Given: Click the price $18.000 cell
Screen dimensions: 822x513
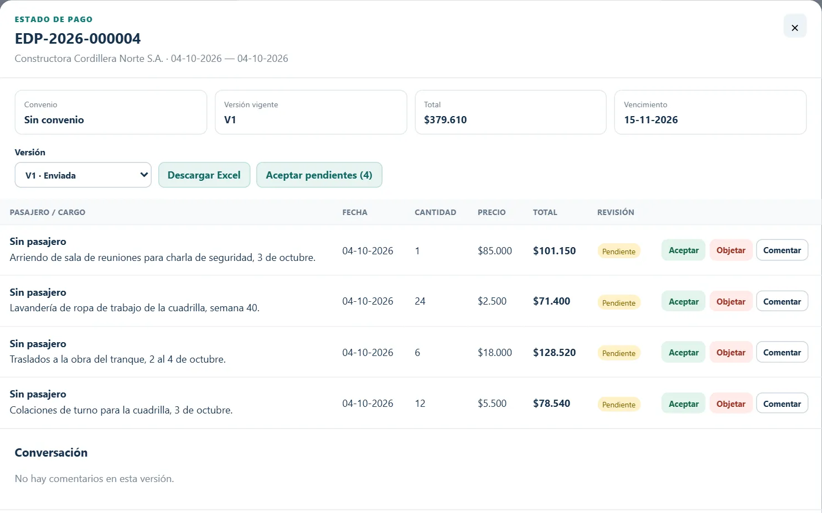Looking at the screenshot, I should [495, 353].
